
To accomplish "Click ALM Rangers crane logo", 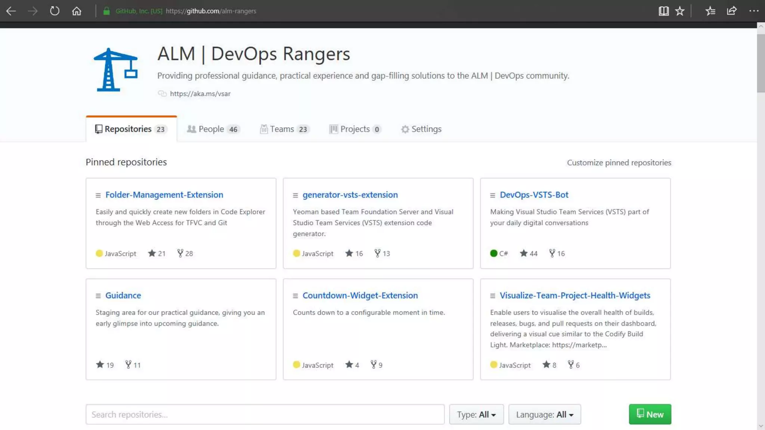I will click(x=115, y=70).
